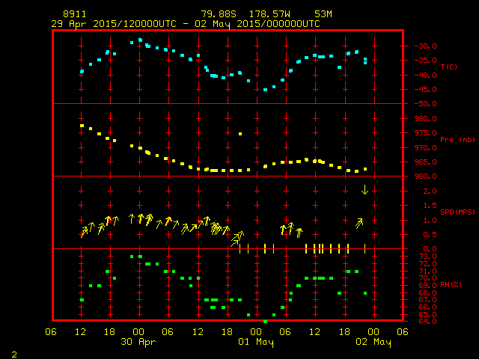
Task: Click the 0.5 wind speed tick value
Action: pyautogui.click(x=430, y=235)
